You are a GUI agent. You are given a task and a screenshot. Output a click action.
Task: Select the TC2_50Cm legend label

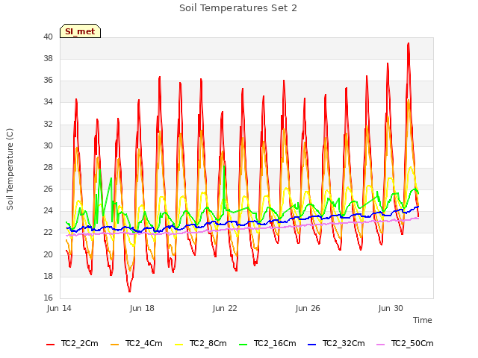pyautogui.click(x=412, y=343)
